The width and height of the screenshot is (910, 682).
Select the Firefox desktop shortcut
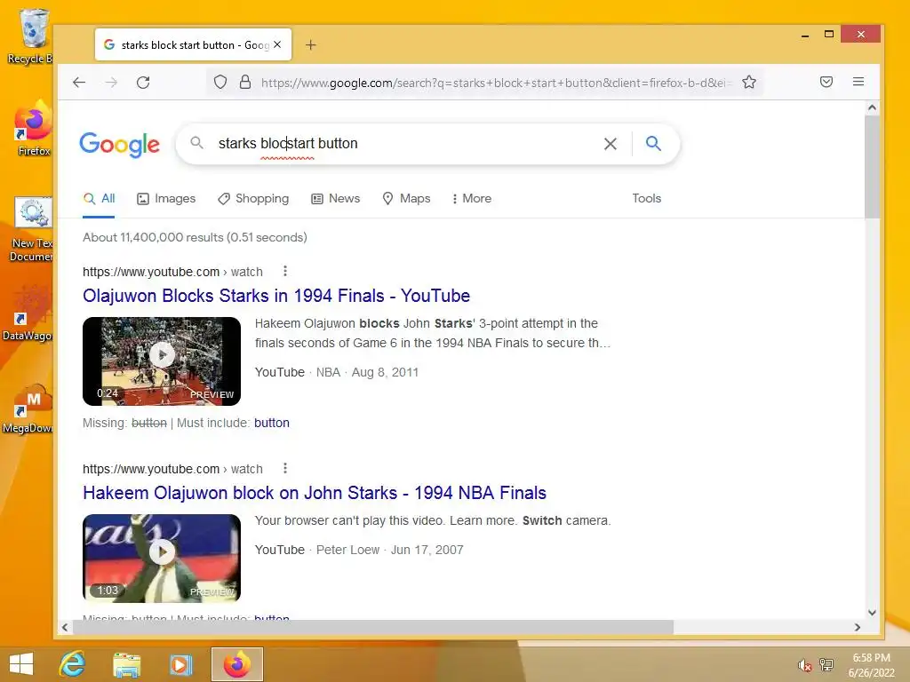pos(33,129)
